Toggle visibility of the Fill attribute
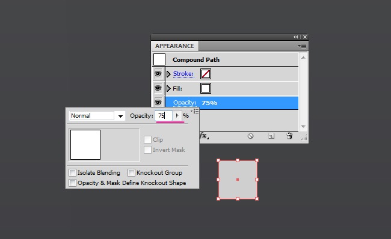Screen dimensions: 391x239 [158, 88]
